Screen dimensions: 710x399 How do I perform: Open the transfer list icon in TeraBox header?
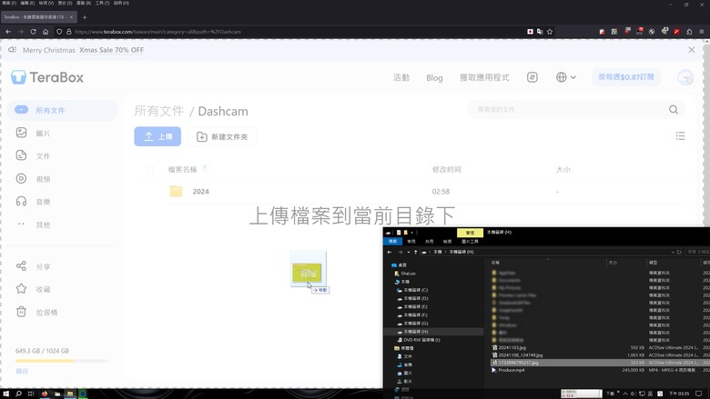[x=532, y=77]
